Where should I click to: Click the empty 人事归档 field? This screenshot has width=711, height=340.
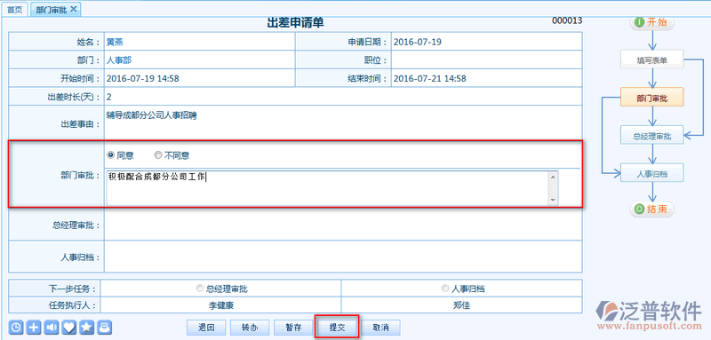point(343,257)
